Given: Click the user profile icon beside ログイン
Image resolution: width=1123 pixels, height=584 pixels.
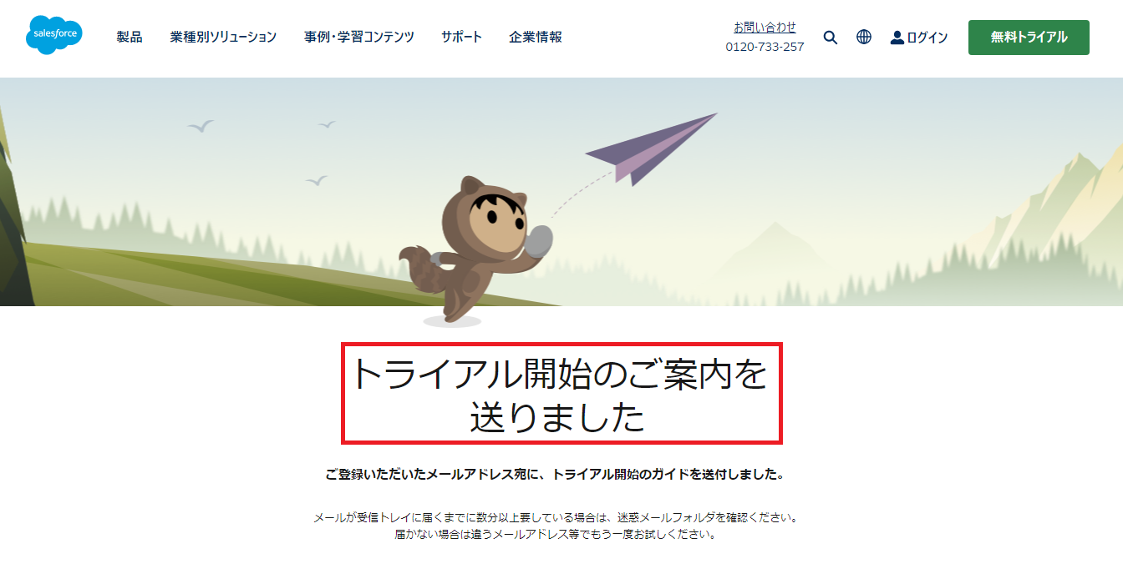Looking at the screenshot, I should (897, 38).
